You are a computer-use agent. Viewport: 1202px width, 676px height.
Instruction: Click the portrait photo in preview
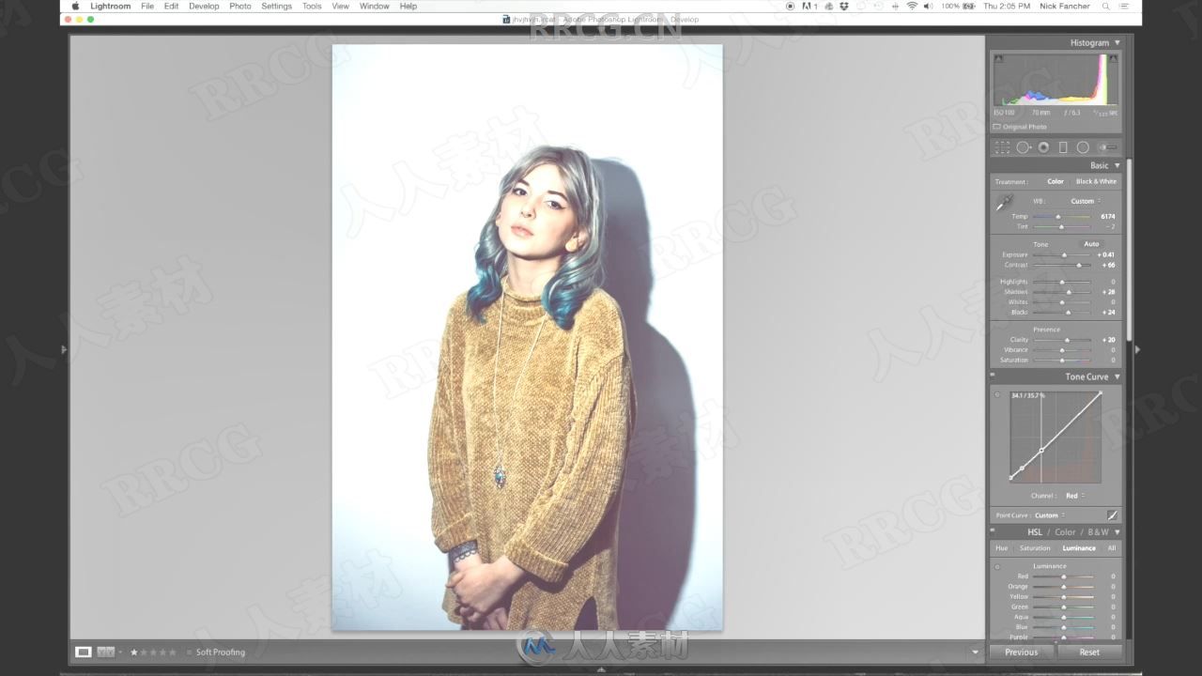pos(528,337)
